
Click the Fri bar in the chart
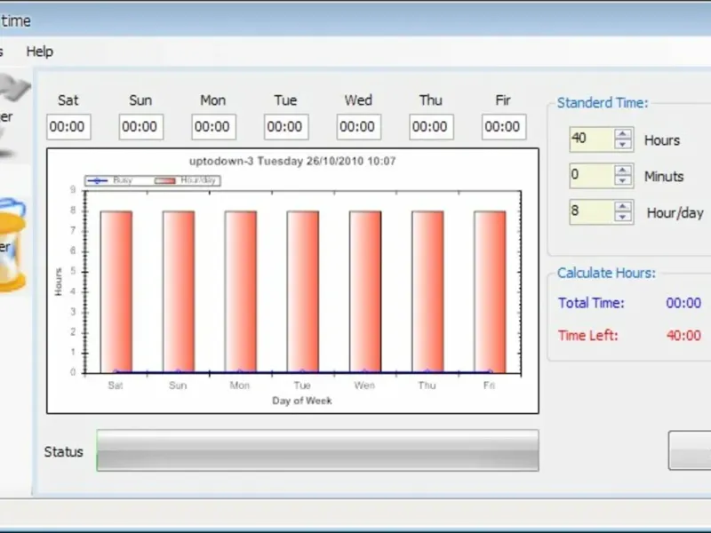pyautogui.click(x=491, y=291)
